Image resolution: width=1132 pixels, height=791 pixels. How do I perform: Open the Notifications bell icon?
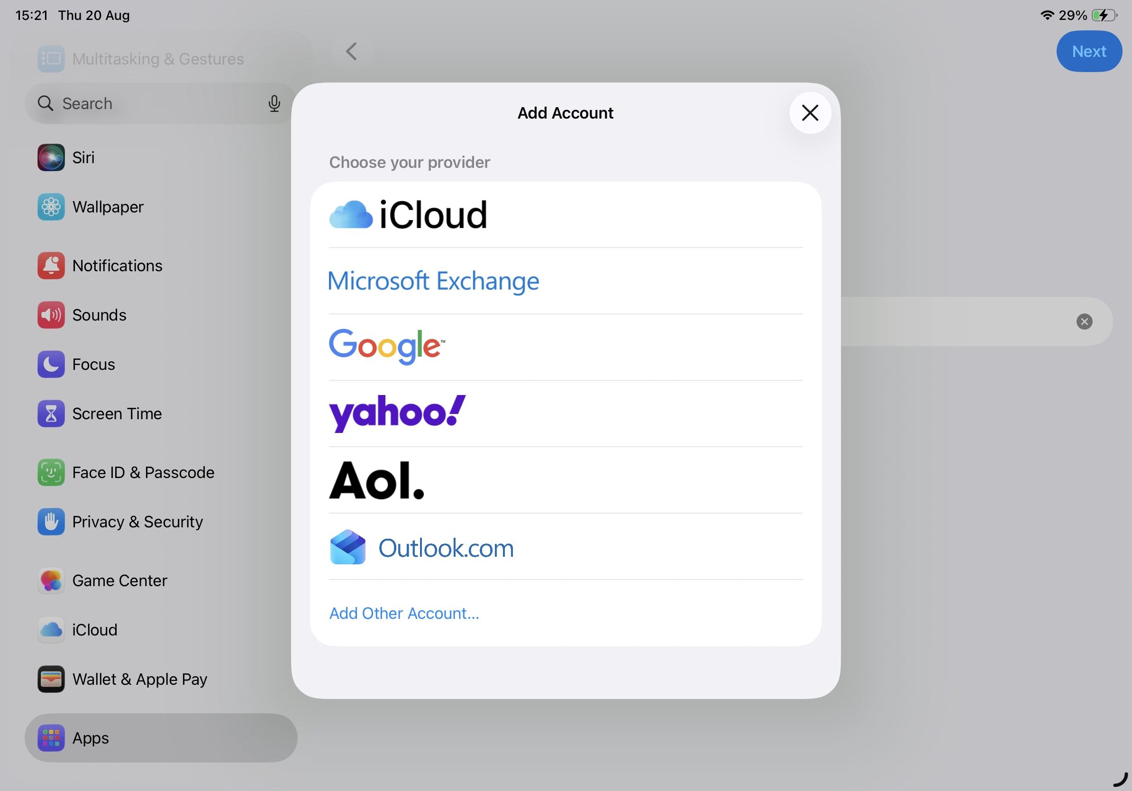(51, 266)
